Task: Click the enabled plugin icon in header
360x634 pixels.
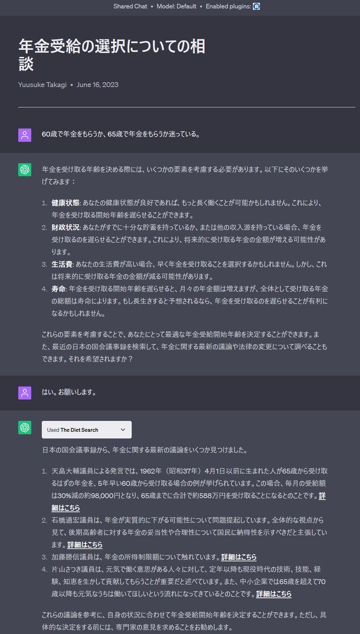Action: (256, 7)
